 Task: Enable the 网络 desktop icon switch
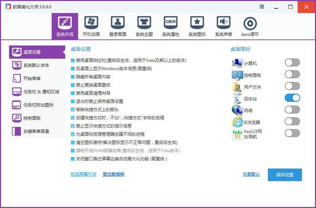pyautogui.click(x=292, y=110)
